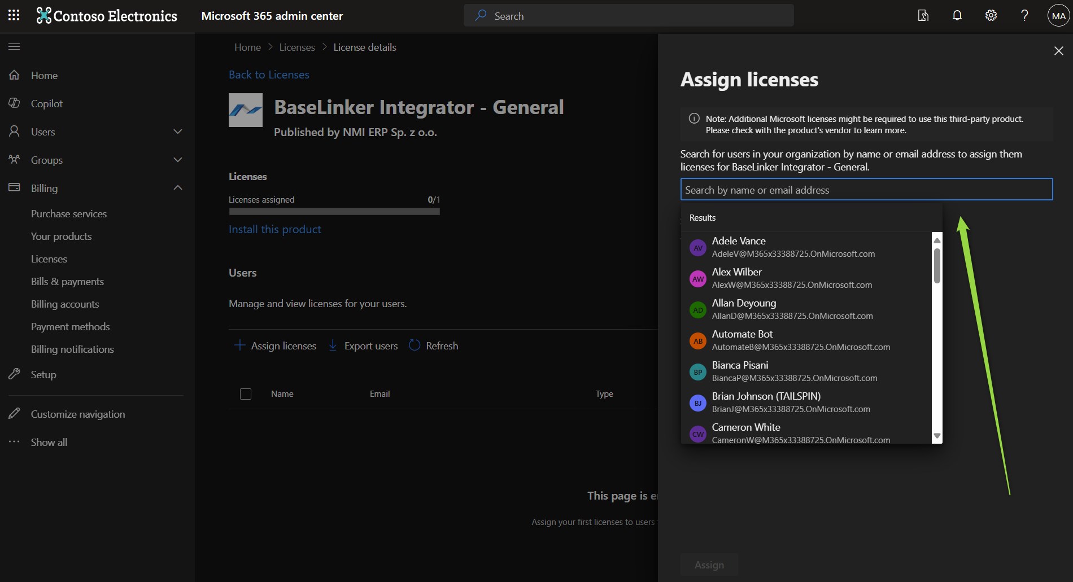The width and height of the screenshot is (1073, 582).
Task: Open the notifications bell
Action: 957,15
